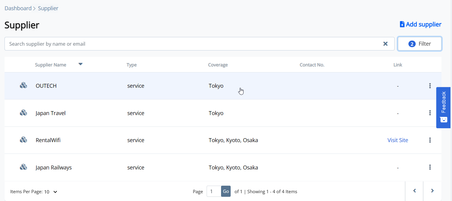Screen dimensions: 452x201
Task: Click the Go button for page navigation
Action: [226, 191]
